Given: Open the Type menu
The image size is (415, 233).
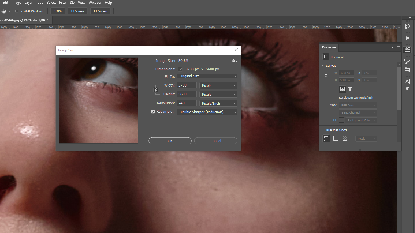Looking at the screenshot, I should pyautogui.click(x=40, y=3).
